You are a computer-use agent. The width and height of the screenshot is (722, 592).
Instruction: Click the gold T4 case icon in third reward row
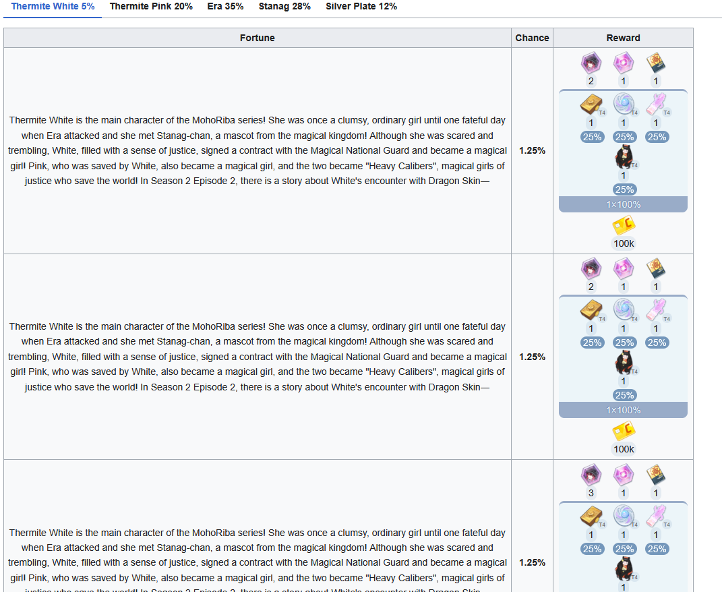[591, 516]
